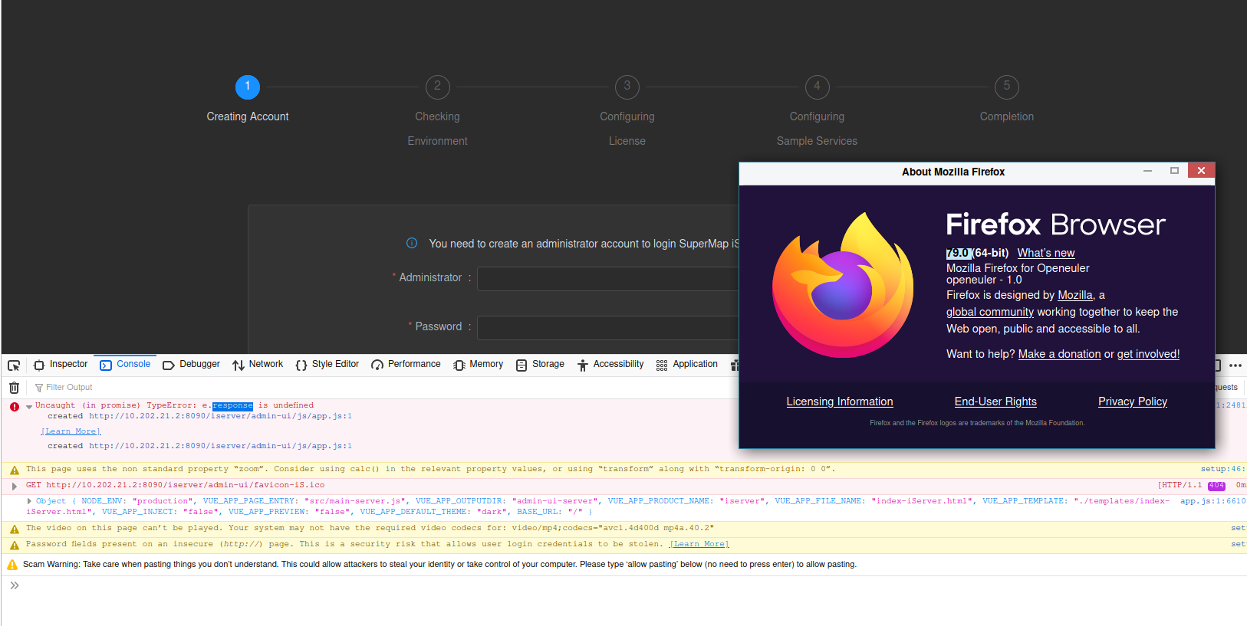
Task: Open the Network tab
Action: pos(258,365)
